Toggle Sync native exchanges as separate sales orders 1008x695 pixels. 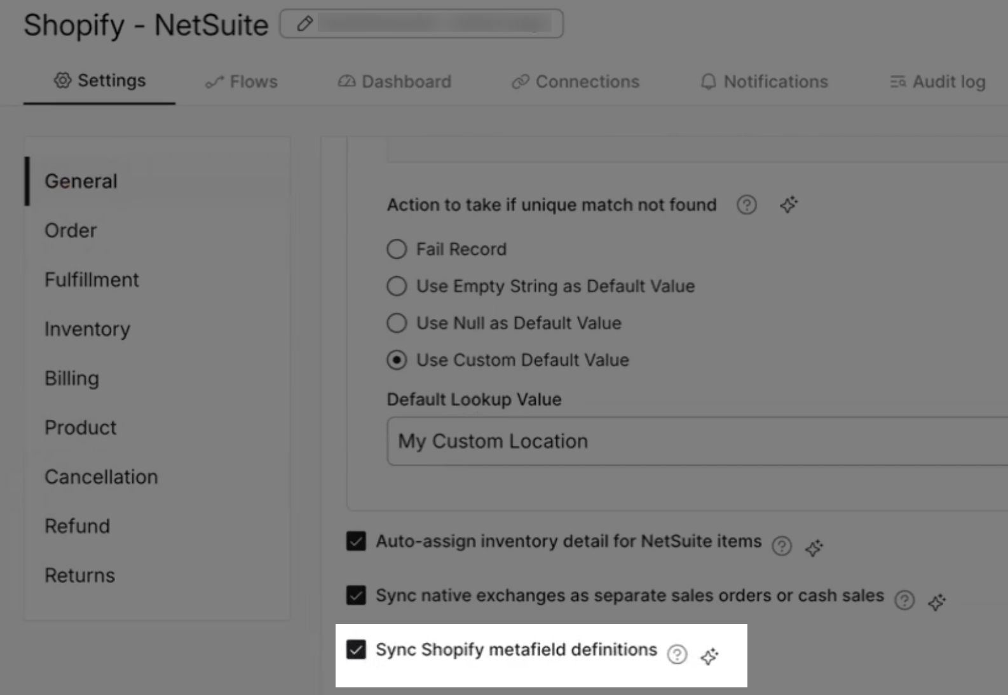coord(356,595)
